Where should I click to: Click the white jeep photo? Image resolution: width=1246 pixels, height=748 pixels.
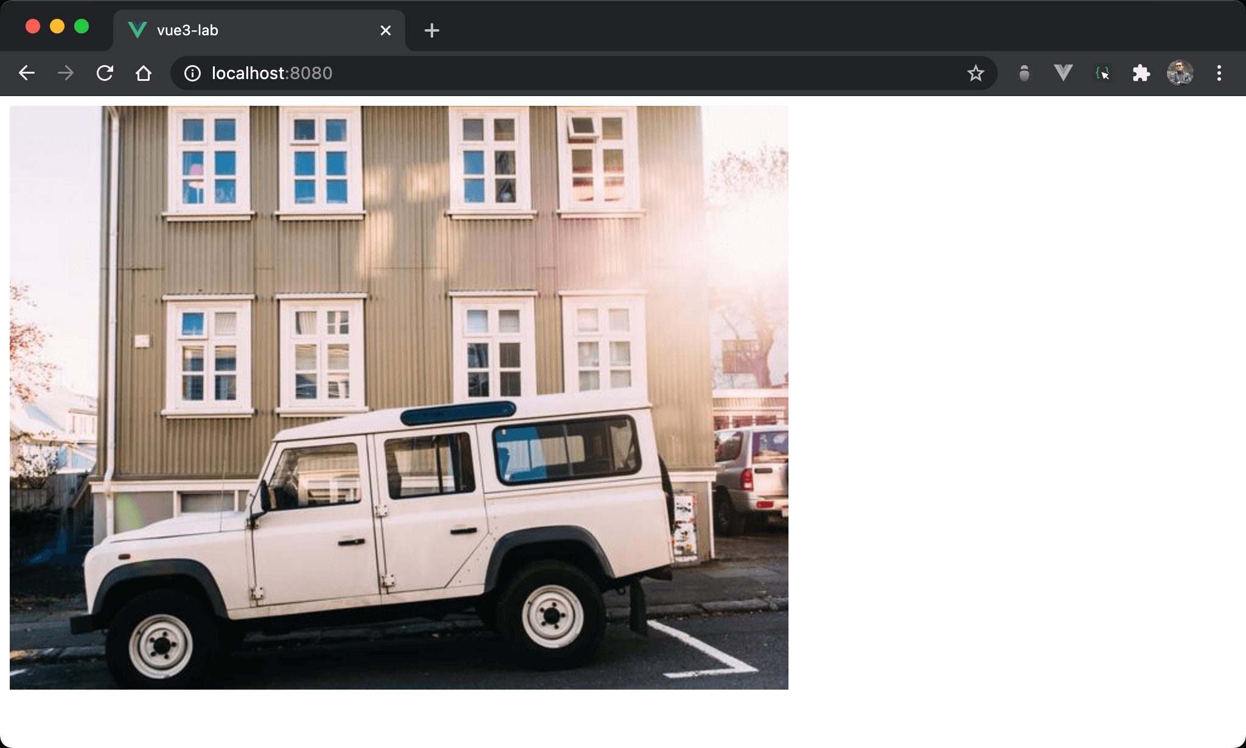pos(399,397)
